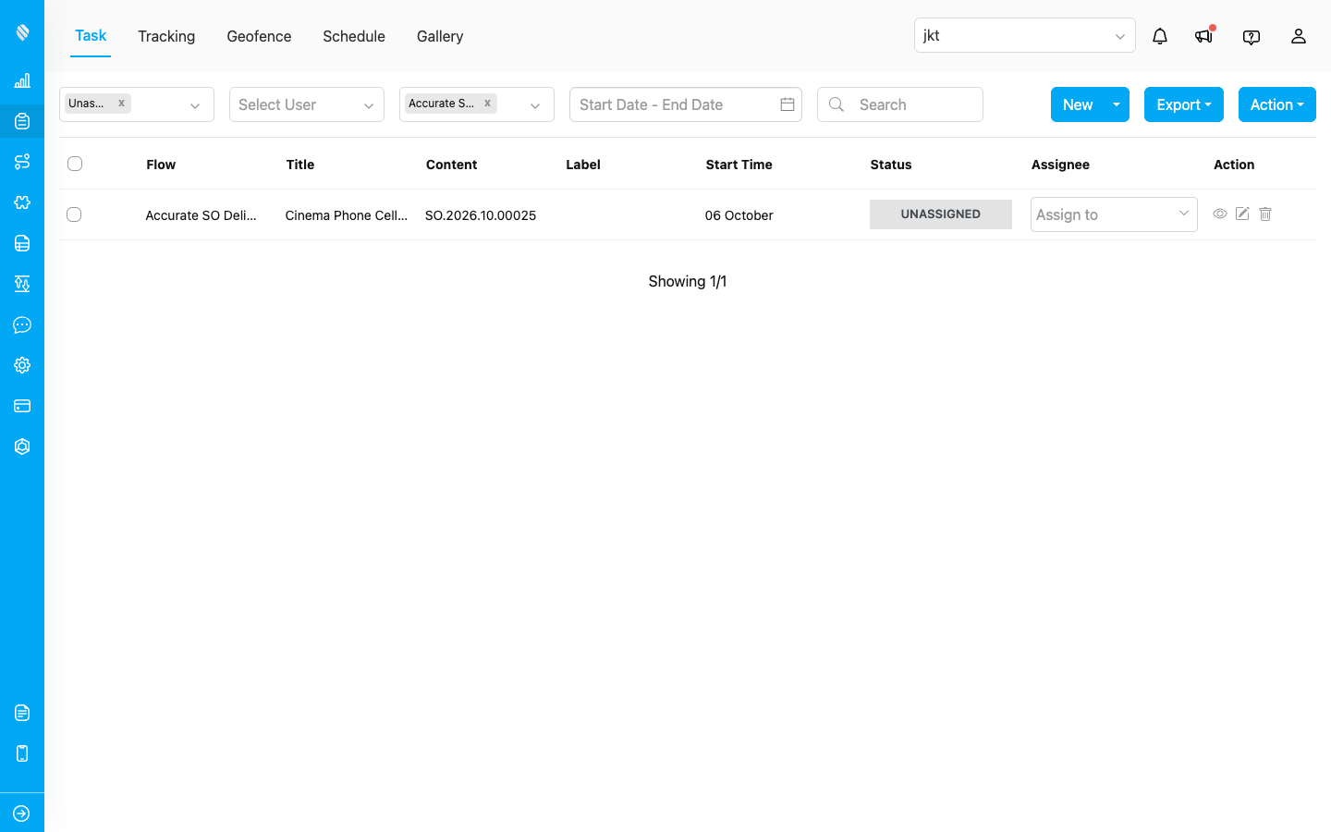
Task: Open the chat bubble sidebar icon
Action: coord(22,324)
